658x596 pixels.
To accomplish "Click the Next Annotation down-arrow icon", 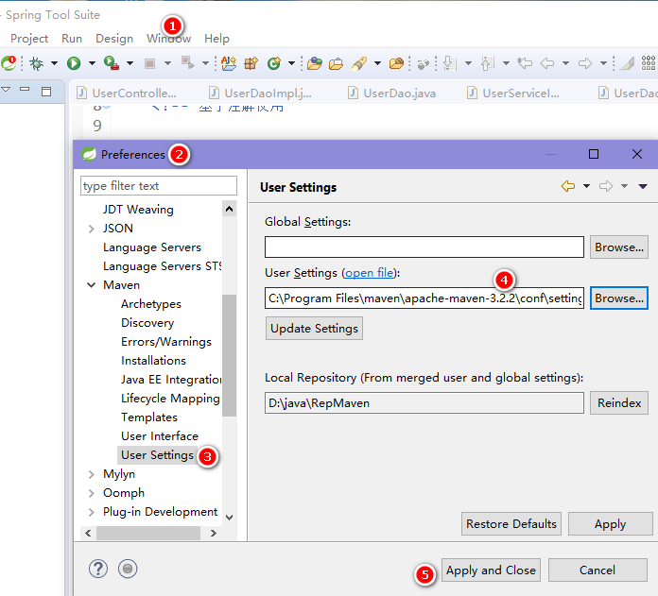I will [x=449, y=63].
